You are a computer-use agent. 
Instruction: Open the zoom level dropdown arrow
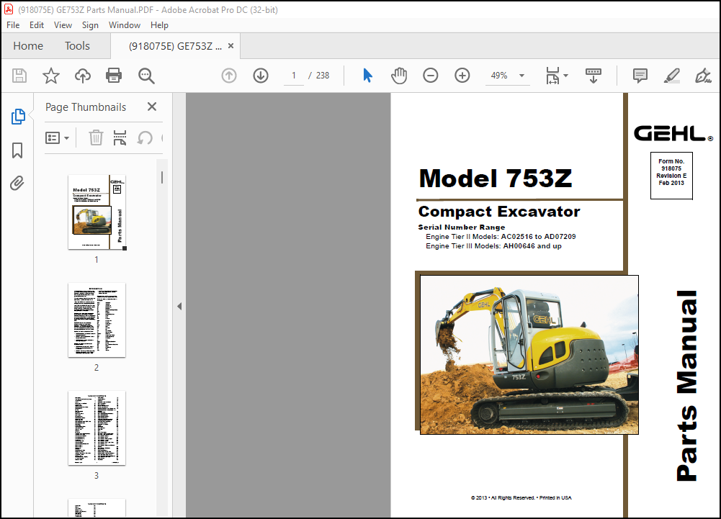tap(522, 76)
